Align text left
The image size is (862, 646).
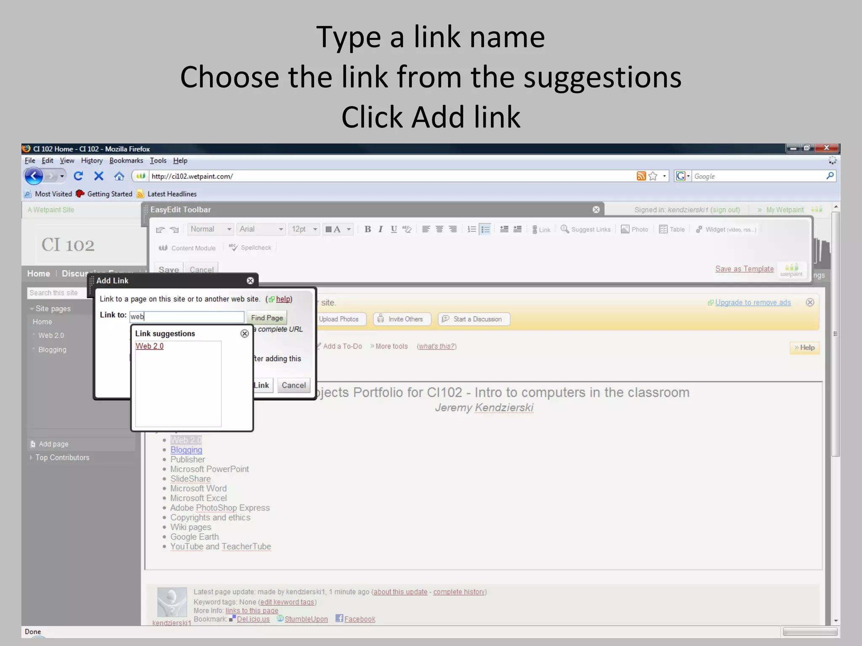click(426, 229)
